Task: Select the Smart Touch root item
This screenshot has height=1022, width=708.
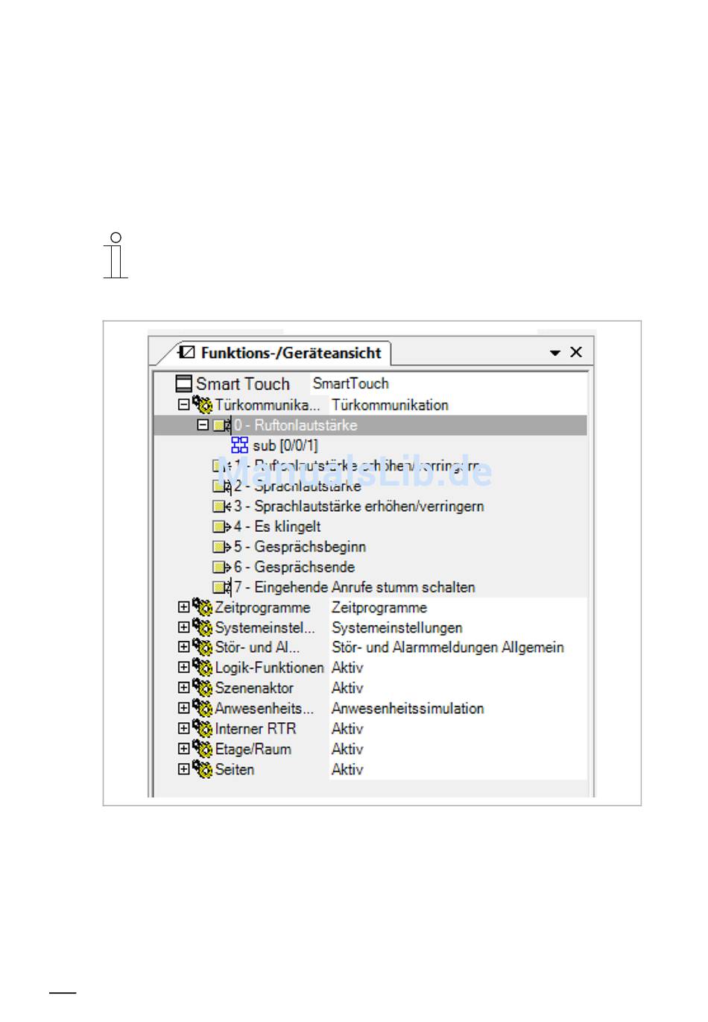Action: click(243, 383)
